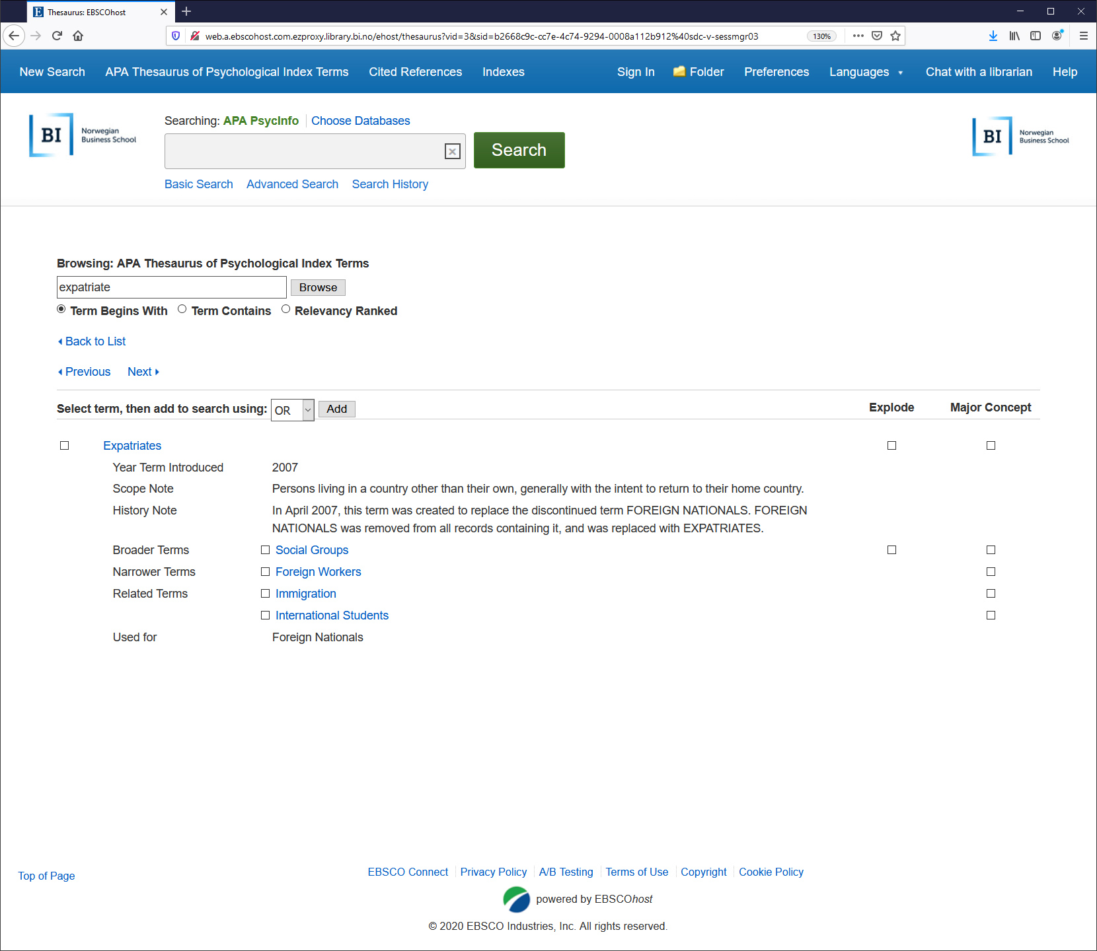Bookmark this page with star icon
The height and width of the screenshot is (951, 1097).
pyautogui.click(x=895, y=36)
